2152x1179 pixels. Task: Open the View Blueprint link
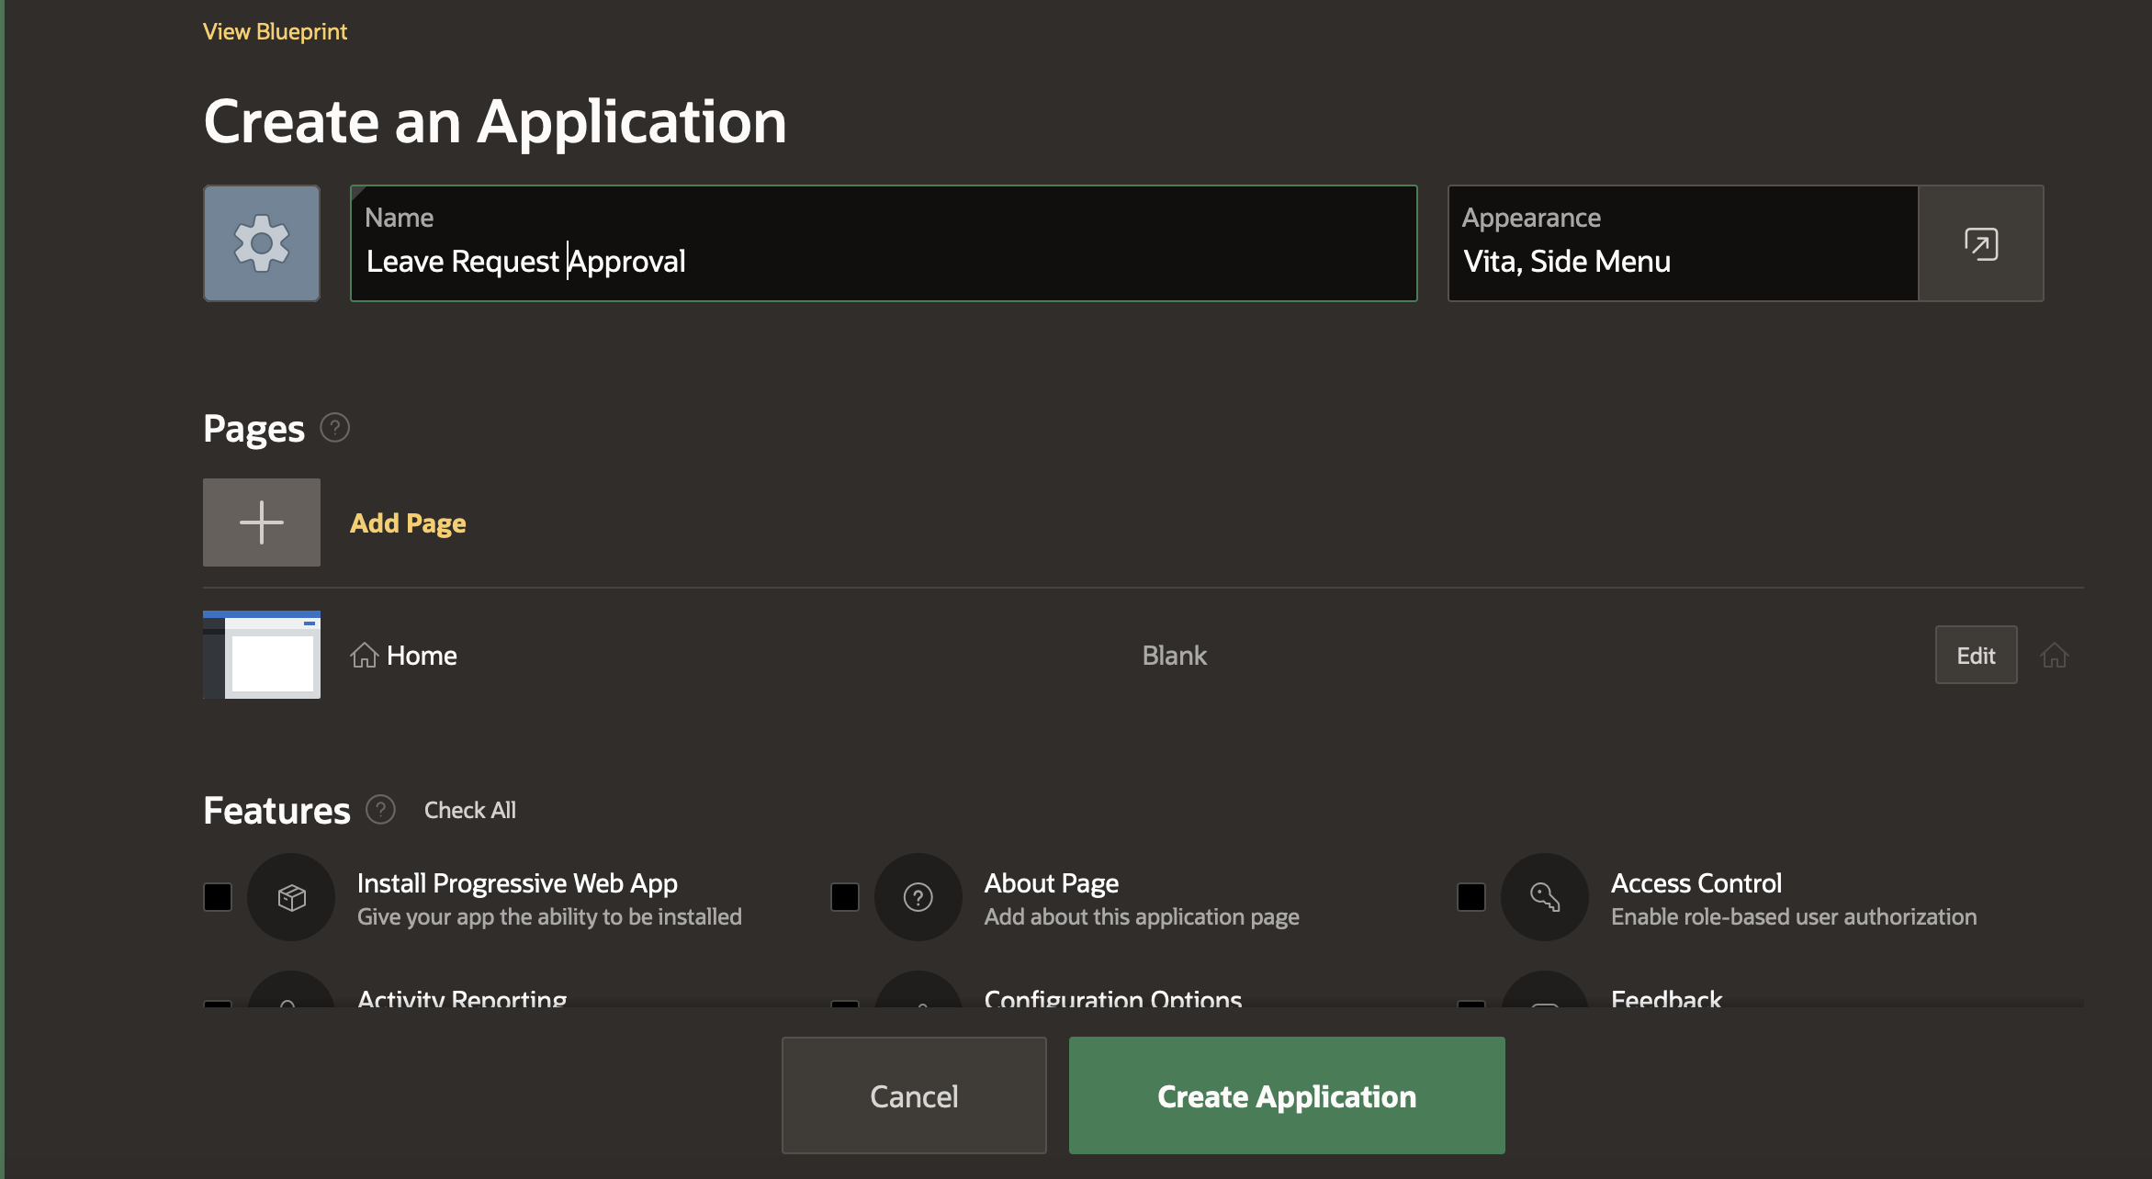(x=275, y=32)
